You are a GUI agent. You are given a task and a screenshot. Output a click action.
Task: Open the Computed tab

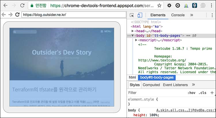(151, 85)
